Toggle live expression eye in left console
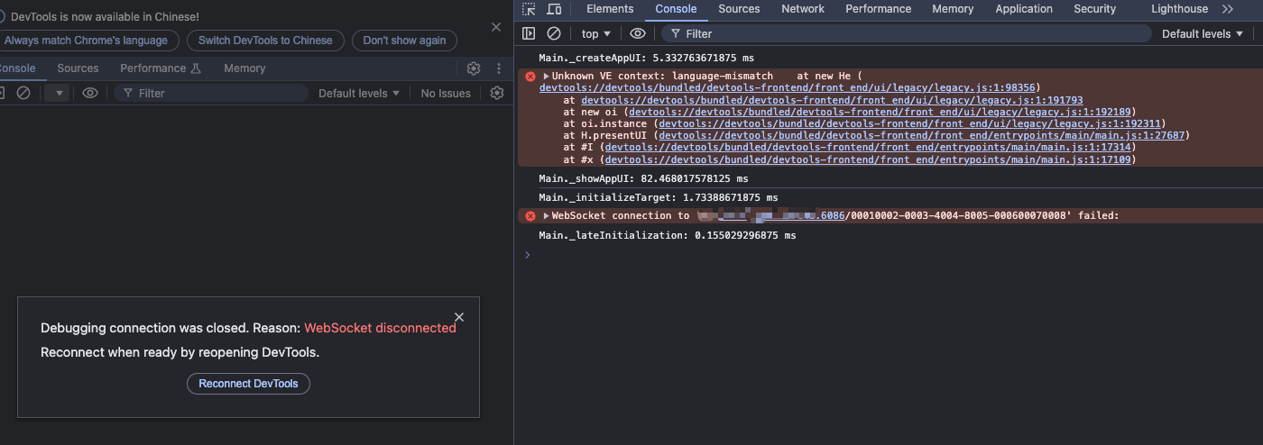The width and height of the screenshot is (1263, 445). [x=90, y=93]
